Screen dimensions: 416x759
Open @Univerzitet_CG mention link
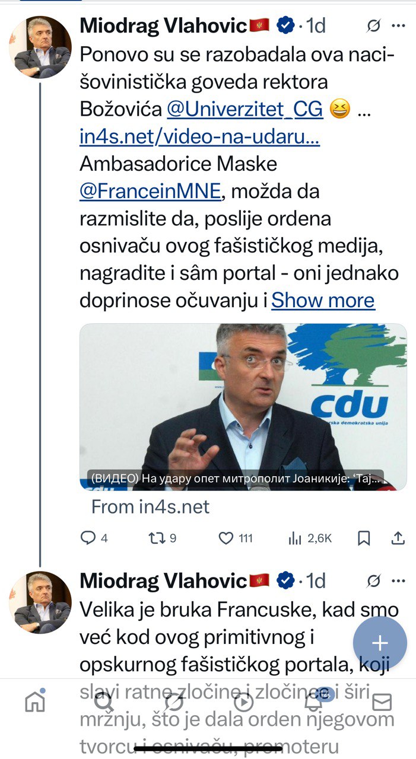pos(244,110)
